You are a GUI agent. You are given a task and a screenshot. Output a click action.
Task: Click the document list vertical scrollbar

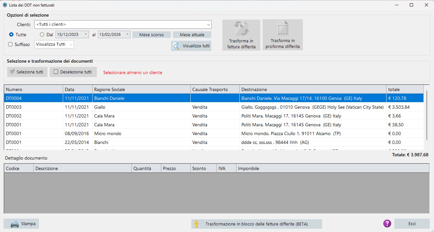[x=426, y=114]
